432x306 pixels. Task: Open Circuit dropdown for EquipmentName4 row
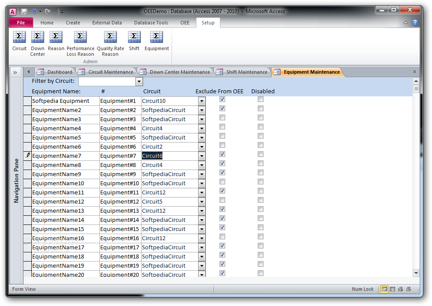point(202,129)
